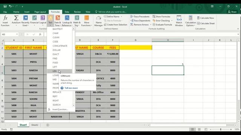Open the AutoSum sigma icon

click(x=16, y=18)
